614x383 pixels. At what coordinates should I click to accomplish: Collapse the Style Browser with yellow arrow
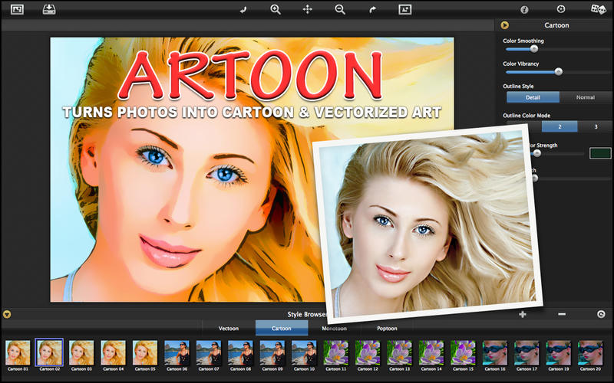click(7, 314)
